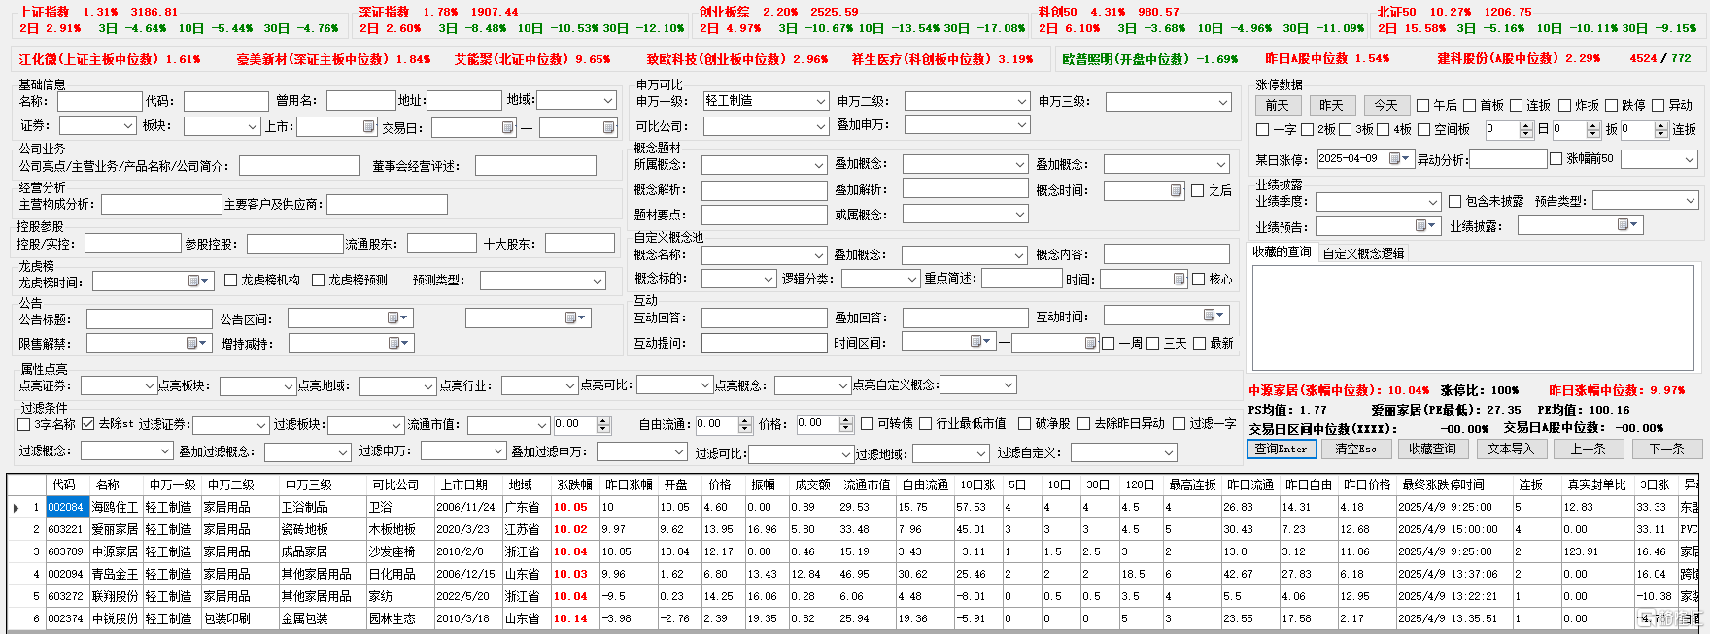Enable the 午后 checkbox
The image size is (1710, 634).
1422,105
